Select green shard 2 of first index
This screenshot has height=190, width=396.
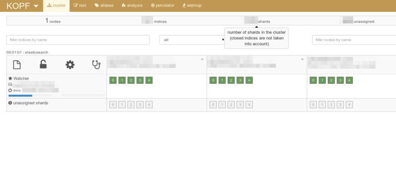coord(131,80)
